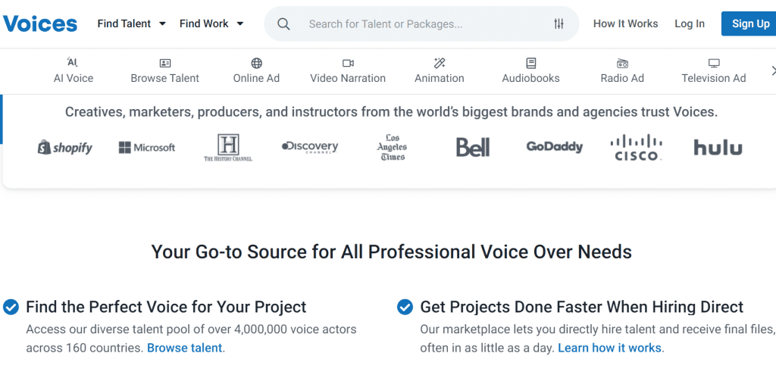Select the Animation magic wand icon

440,63
